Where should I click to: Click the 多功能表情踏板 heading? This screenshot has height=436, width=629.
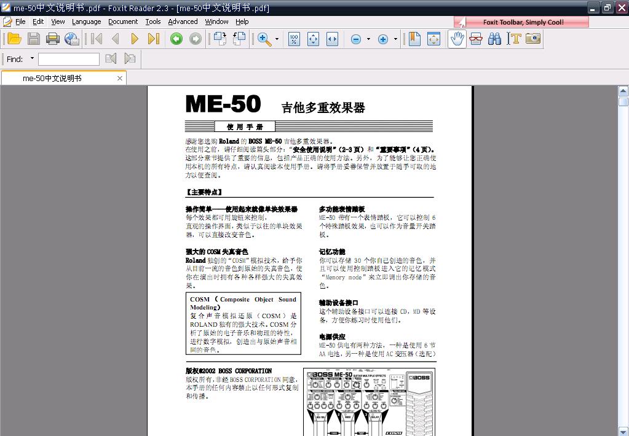click(x=342, y=209)
